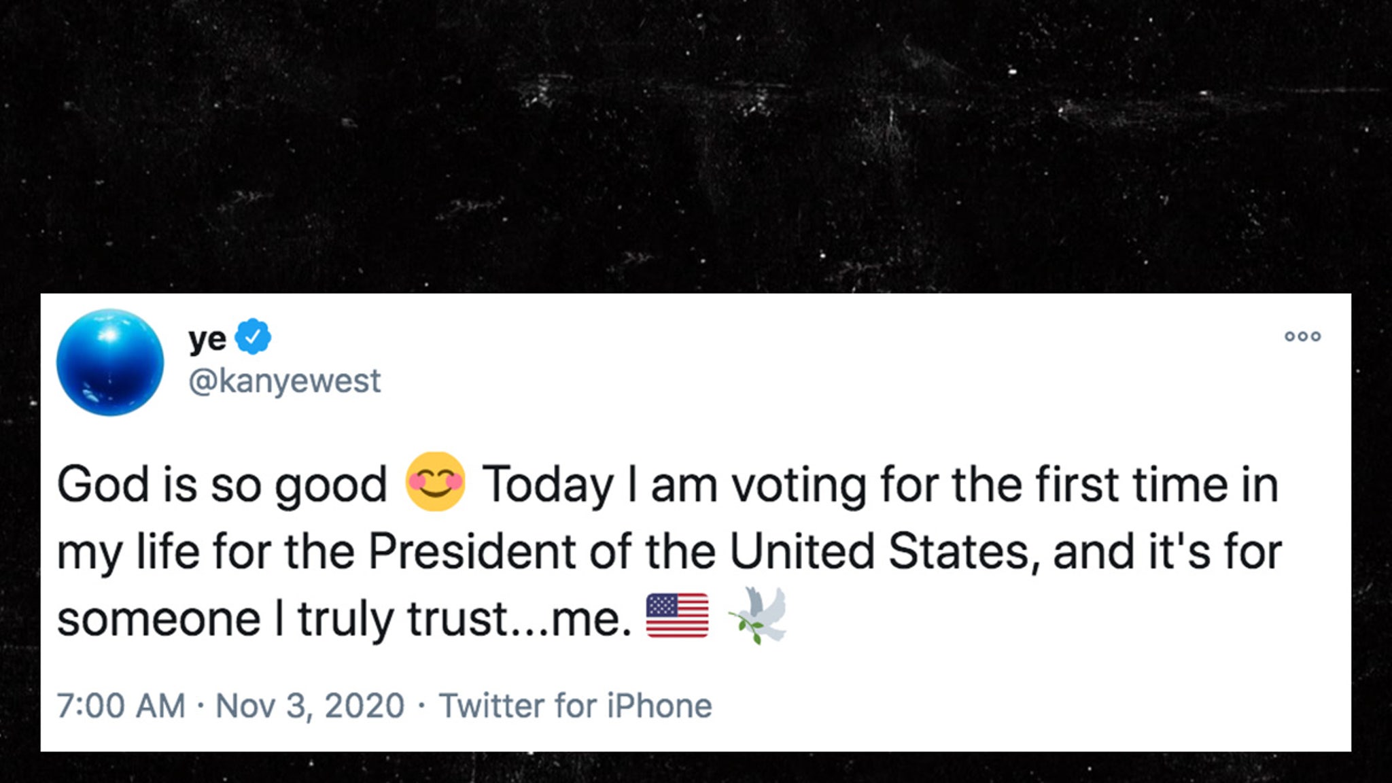Click the Nov 3, 2020 date
The width and height of the screenshot is (1392, 783).
click(310, 706)
